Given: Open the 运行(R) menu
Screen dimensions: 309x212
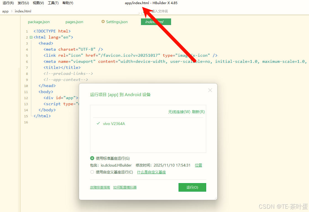Looking at the screenshot, I should 8,3.
